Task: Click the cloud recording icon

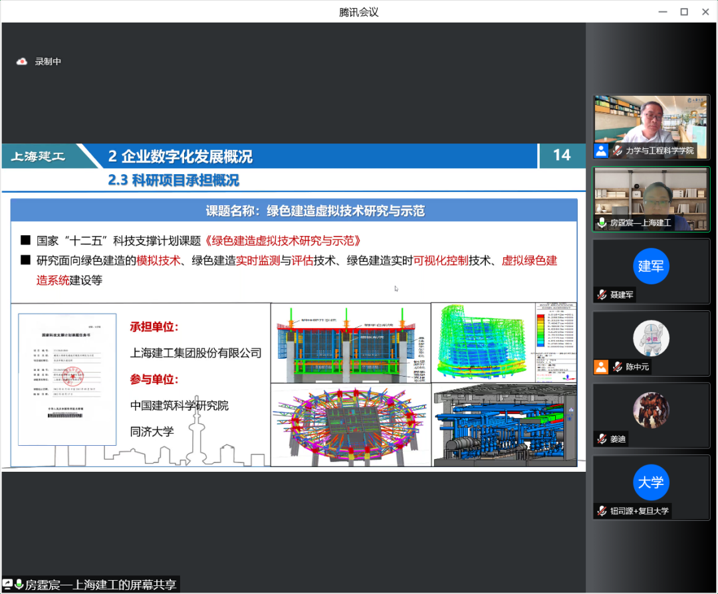Action: 22,62
